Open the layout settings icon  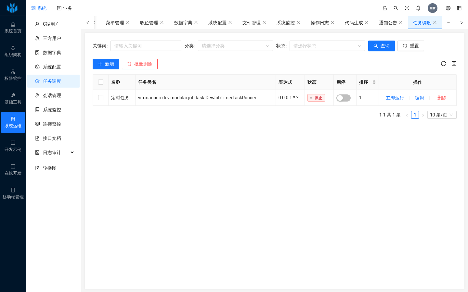(459, 8)
